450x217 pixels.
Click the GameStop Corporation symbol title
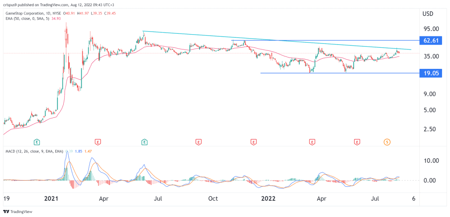click(25, 13)
